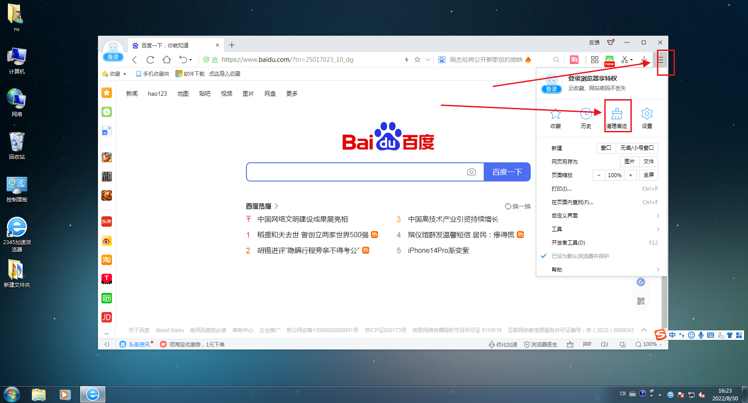Viewport: 748px width, 403px height.
Task: Click 全屏 fullscreen zoom button
Action: pyautogui.click(x=649, y=175)
